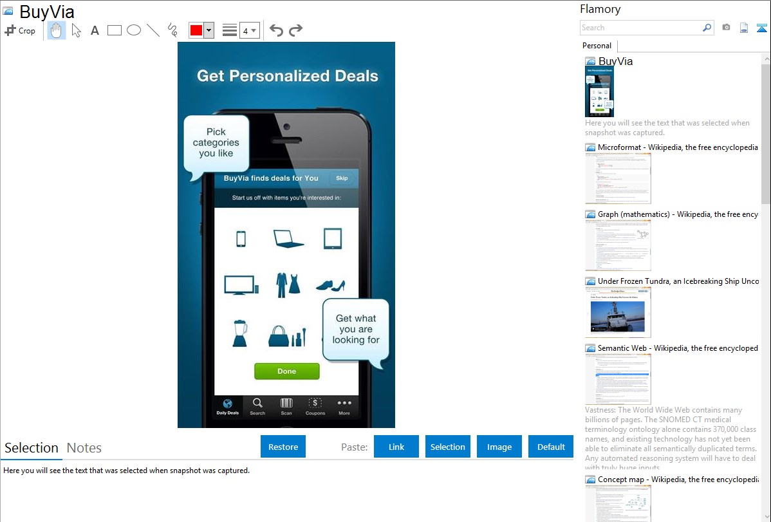
Task: Click the Flamory search magnifier icon
Action: click(x=707, y=28)
